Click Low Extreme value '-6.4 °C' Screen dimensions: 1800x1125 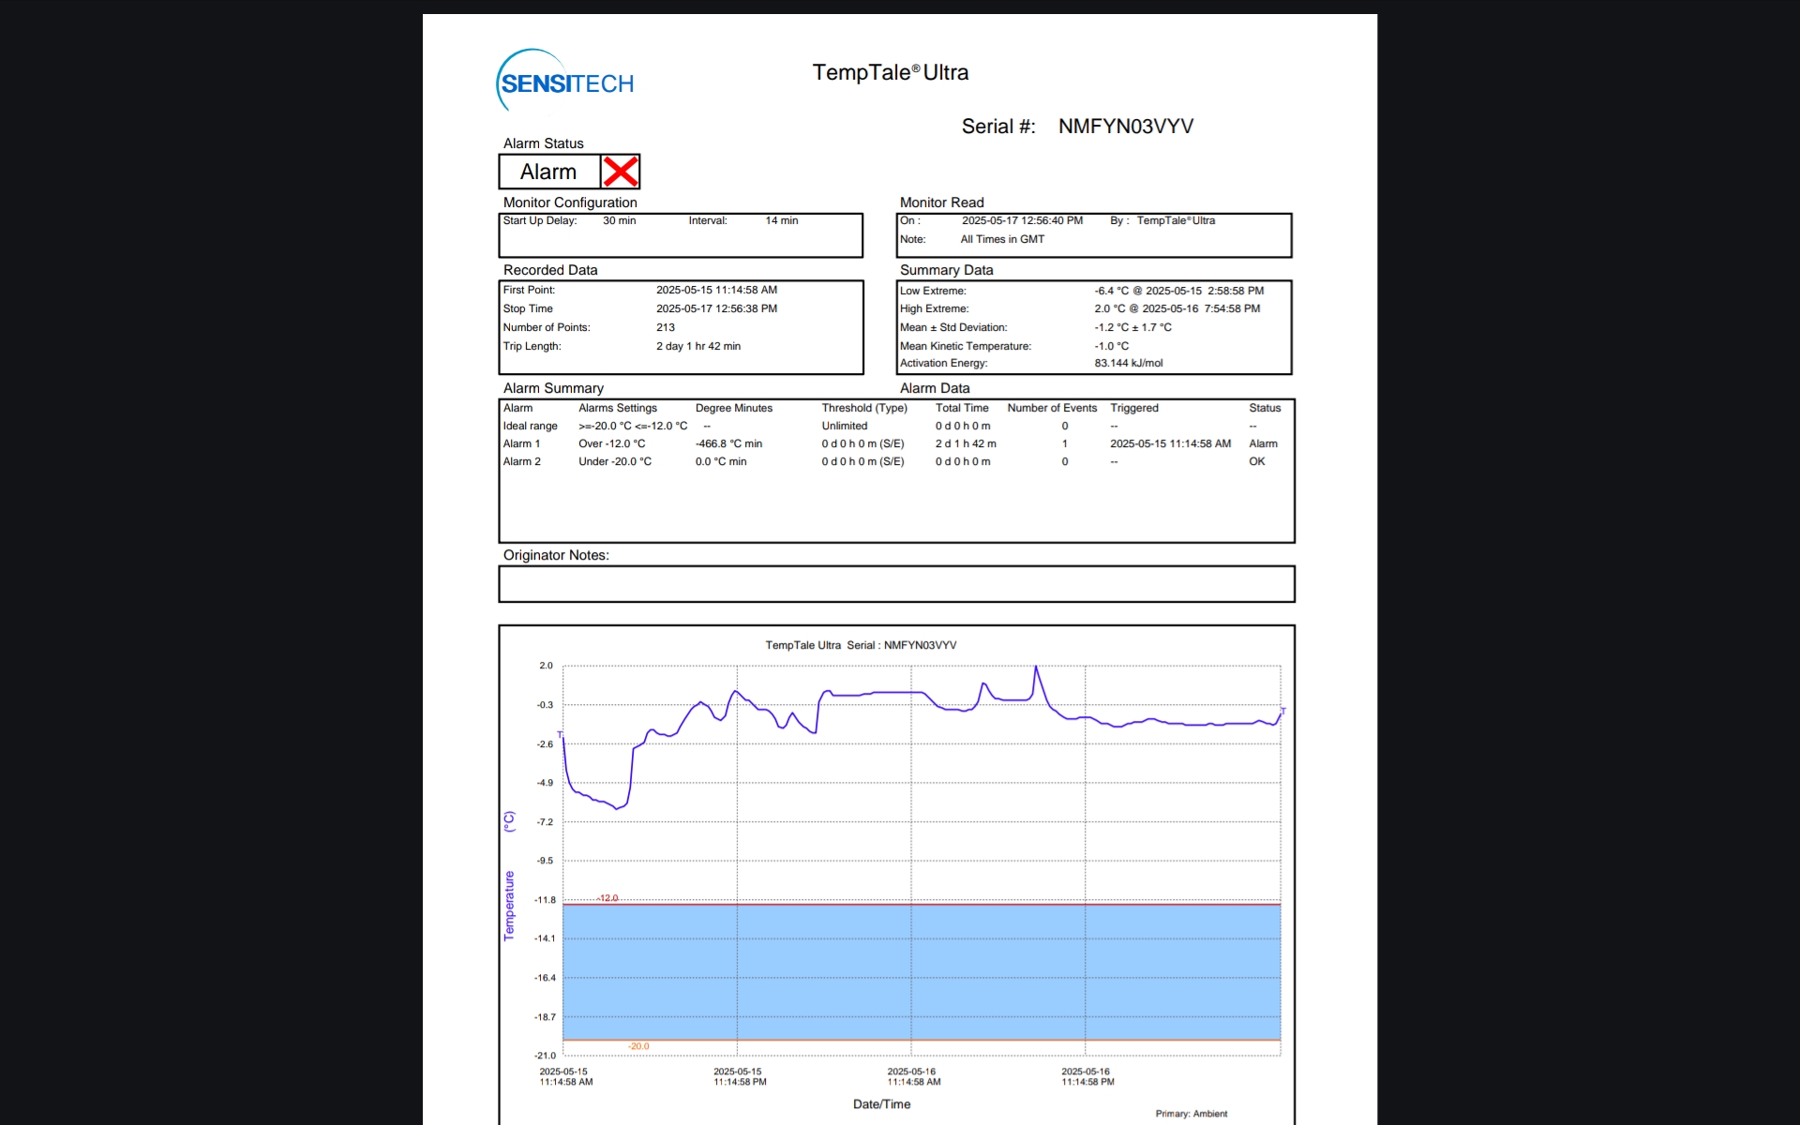(1111, 291)
